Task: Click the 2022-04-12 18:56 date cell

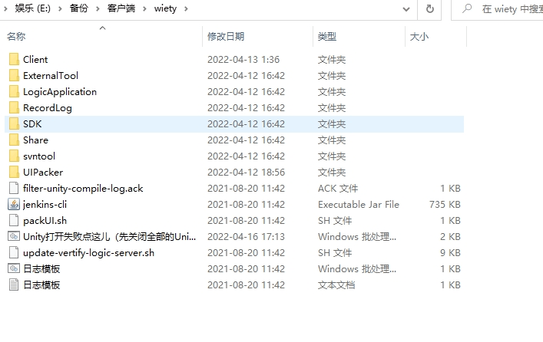Action: (x=247, y=173)
